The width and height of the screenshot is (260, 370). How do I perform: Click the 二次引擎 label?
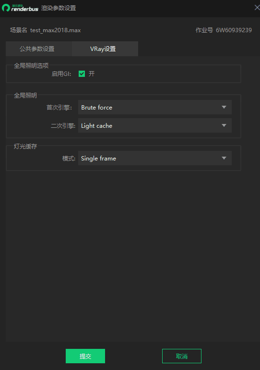(x=63, y=126)
